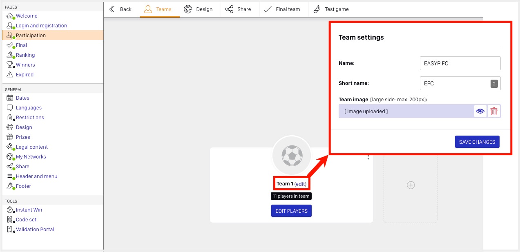Click the trash icon to delete team image

point(494,111)
